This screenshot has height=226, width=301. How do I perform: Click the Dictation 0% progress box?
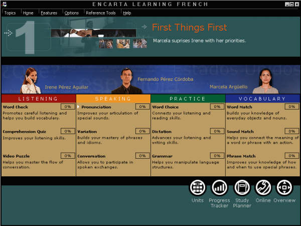217,131
